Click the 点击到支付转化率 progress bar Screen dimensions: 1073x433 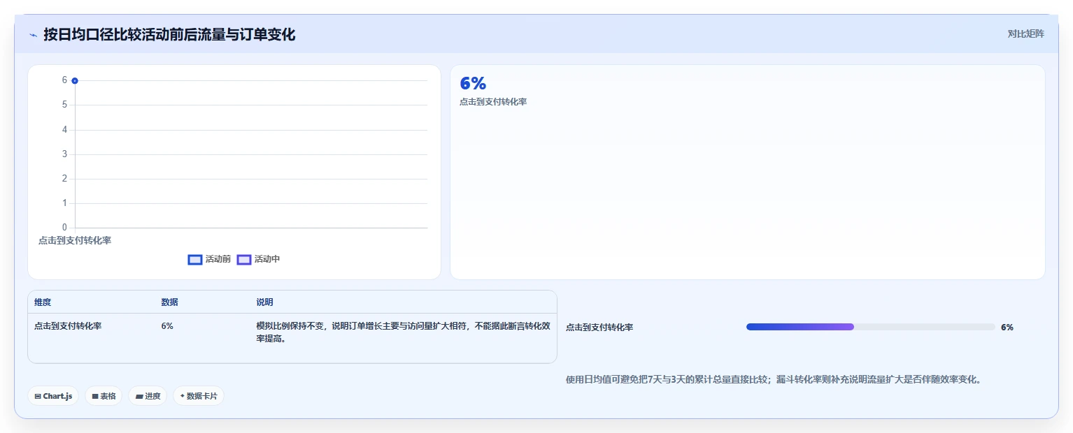[870, 327]
